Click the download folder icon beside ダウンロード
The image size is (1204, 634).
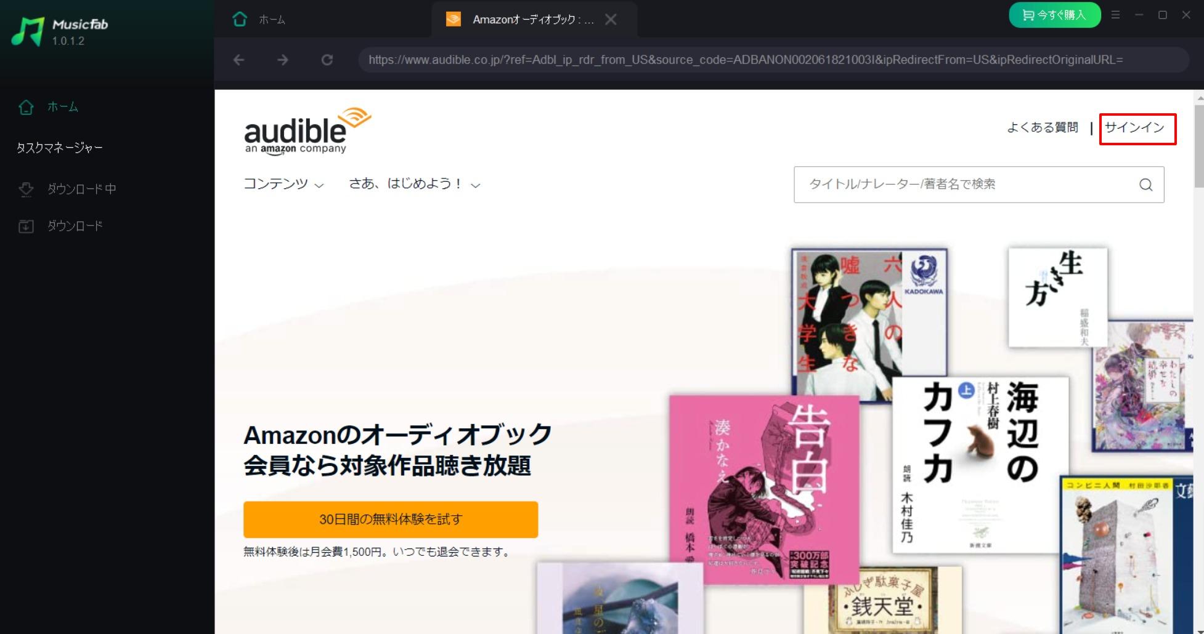26,226
